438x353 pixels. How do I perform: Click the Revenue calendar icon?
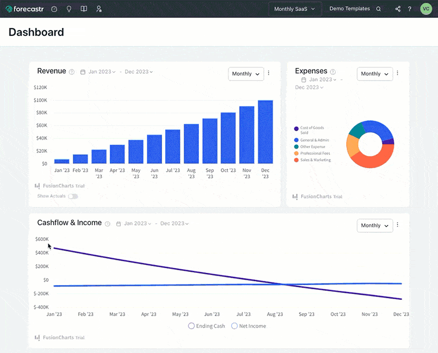pos(83,72)
